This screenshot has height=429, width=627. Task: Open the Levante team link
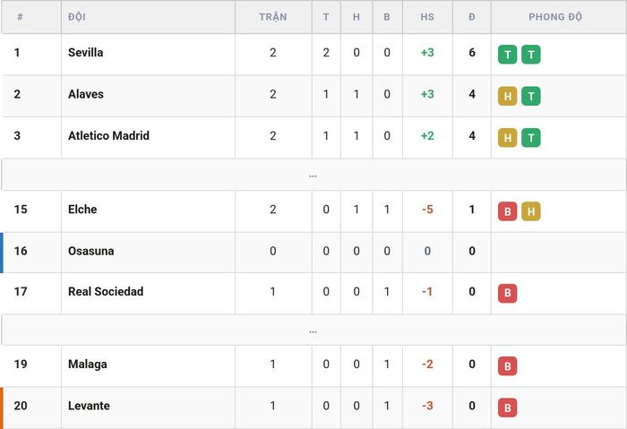tap(89, 406)
